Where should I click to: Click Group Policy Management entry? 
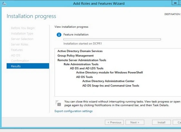click(76, 56)
